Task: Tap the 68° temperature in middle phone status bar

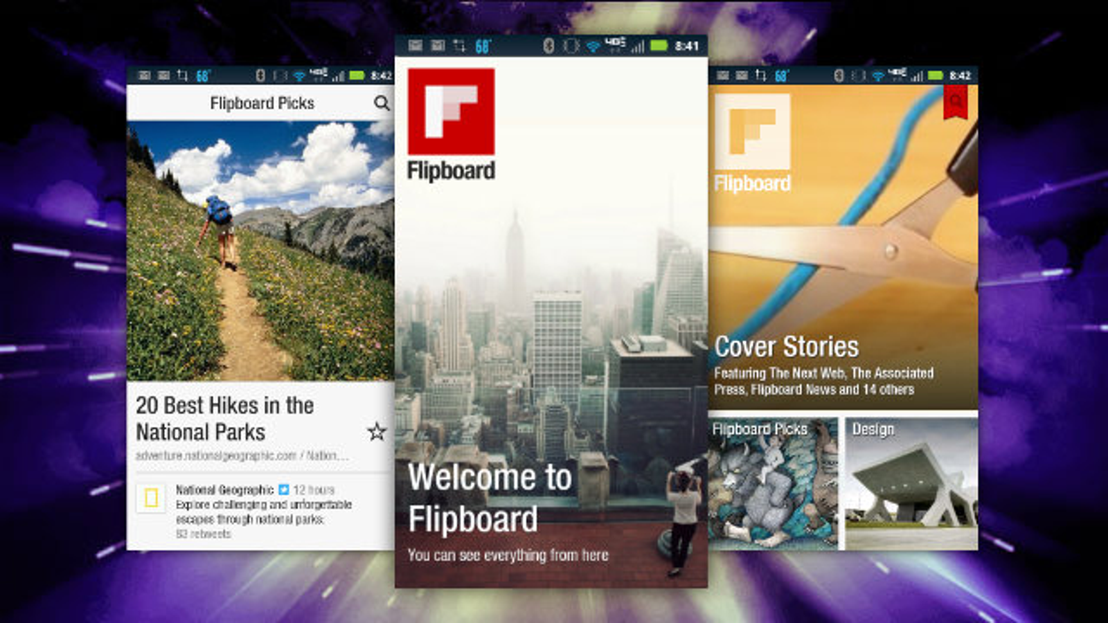Action: click(x=483, y=46)
